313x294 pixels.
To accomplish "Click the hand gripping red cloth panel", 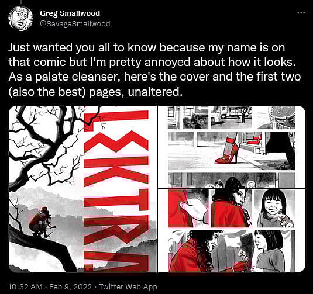I will 188,209.
